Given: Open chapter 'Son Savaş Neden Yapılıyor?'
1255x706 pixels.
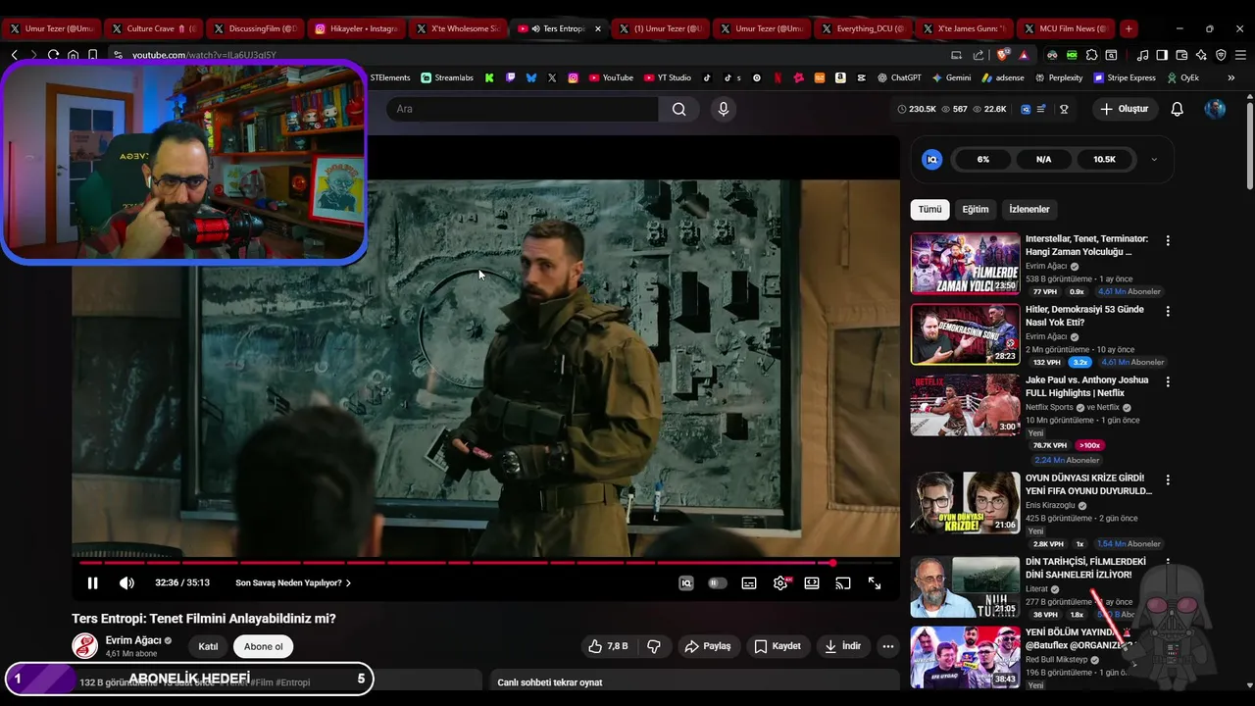Looking at the screenshot, I should 293,583.
